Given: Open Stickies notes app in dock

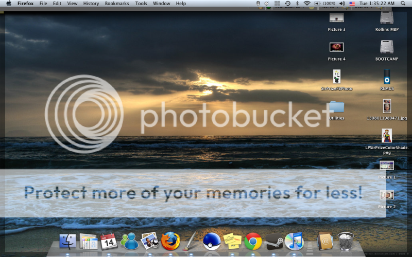Looking at the screenshot, I should pyautogui.click(x=232, y=241).
